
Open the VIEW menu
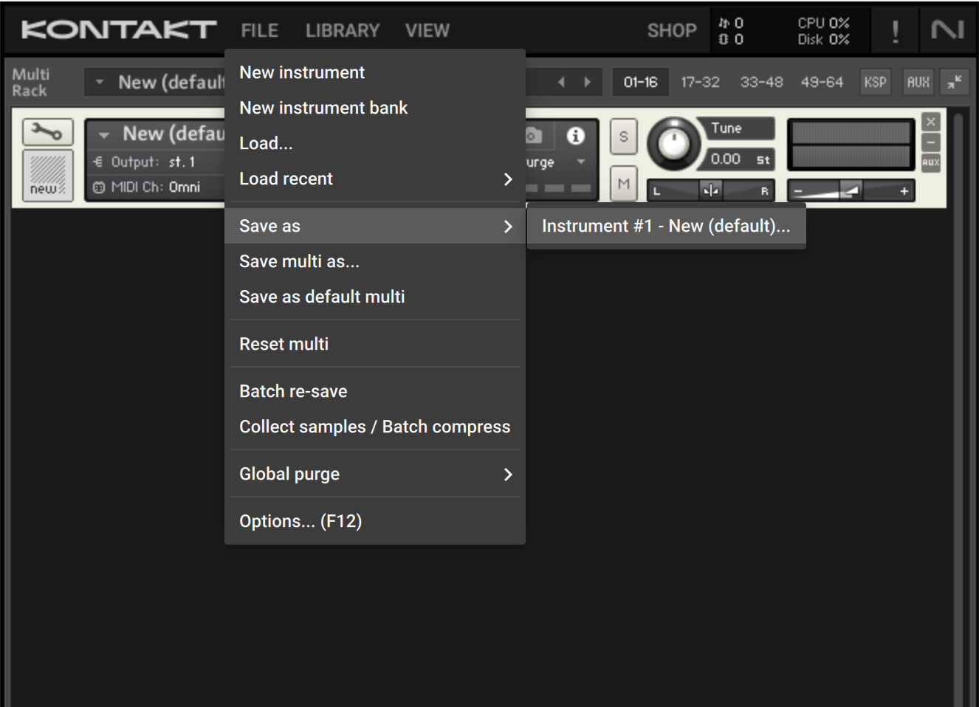point(427,30)
